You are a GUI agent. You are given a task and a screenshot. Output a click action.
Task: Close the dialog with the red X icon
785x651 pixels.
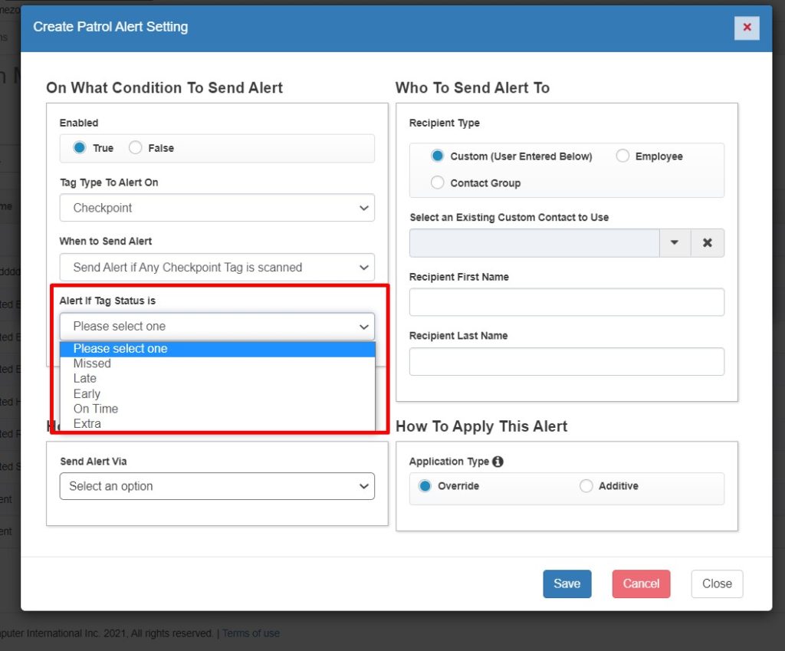pos(746,28)
